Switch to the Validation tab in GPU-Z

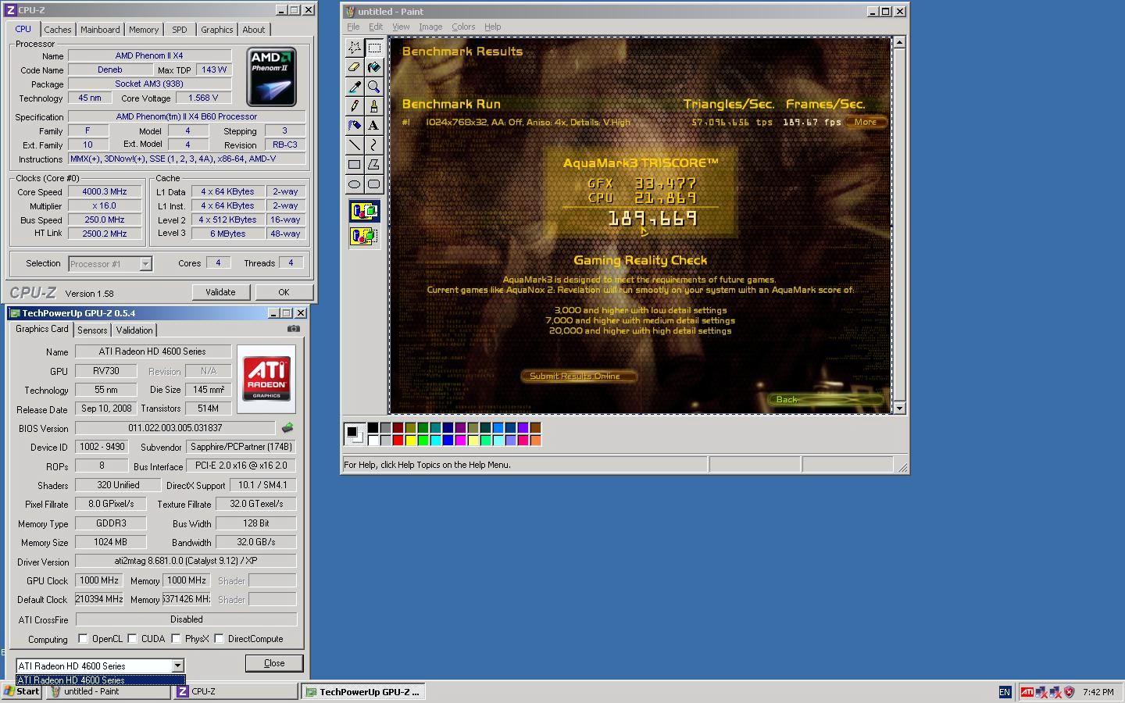tap(134, 330)
